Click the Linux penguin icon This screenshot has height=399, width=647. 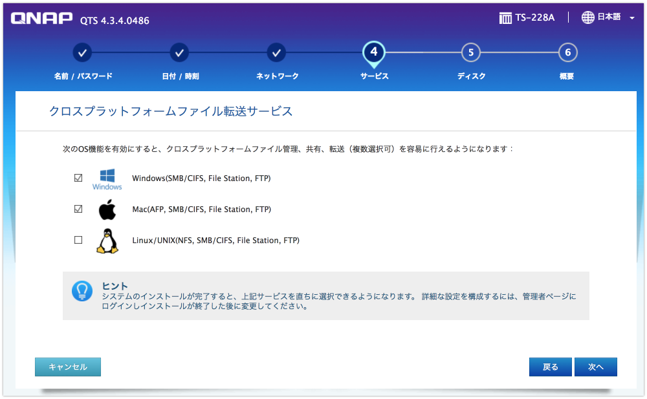coord(106,239)
